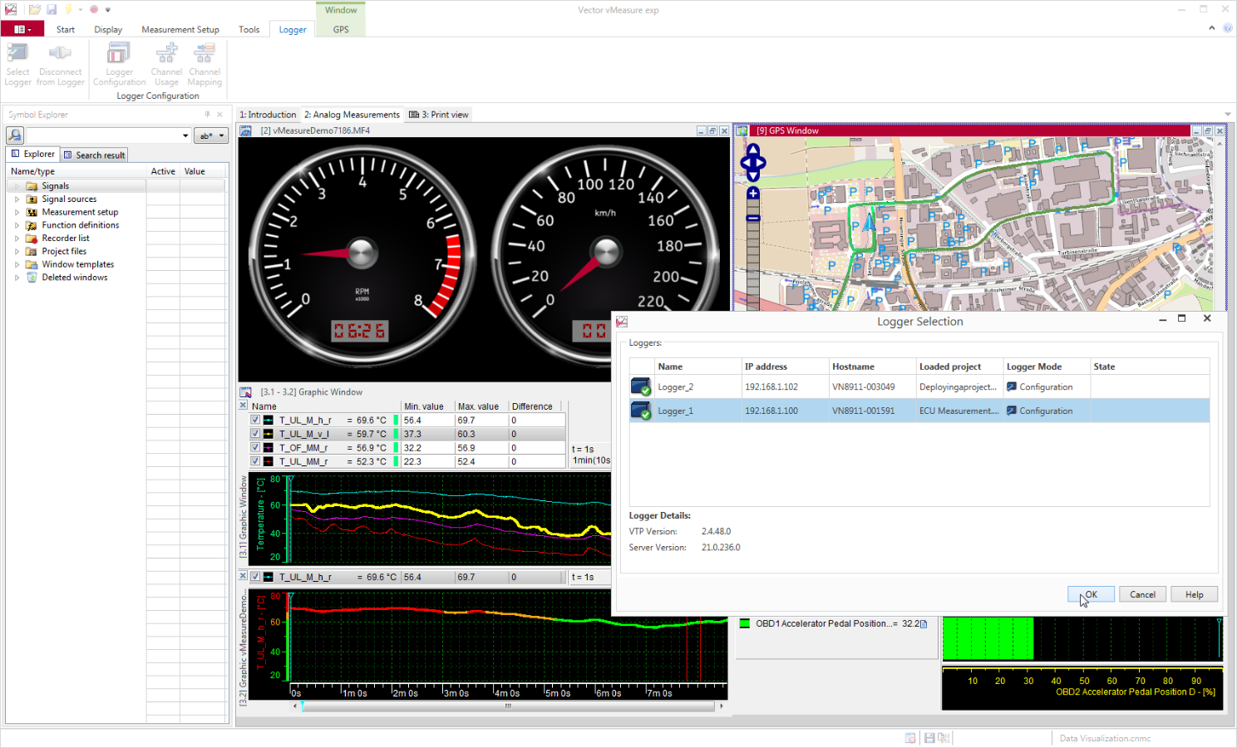
Task: Expand the Deleted windows tree node
Action: pyautogui.click(x=17, y=278)
